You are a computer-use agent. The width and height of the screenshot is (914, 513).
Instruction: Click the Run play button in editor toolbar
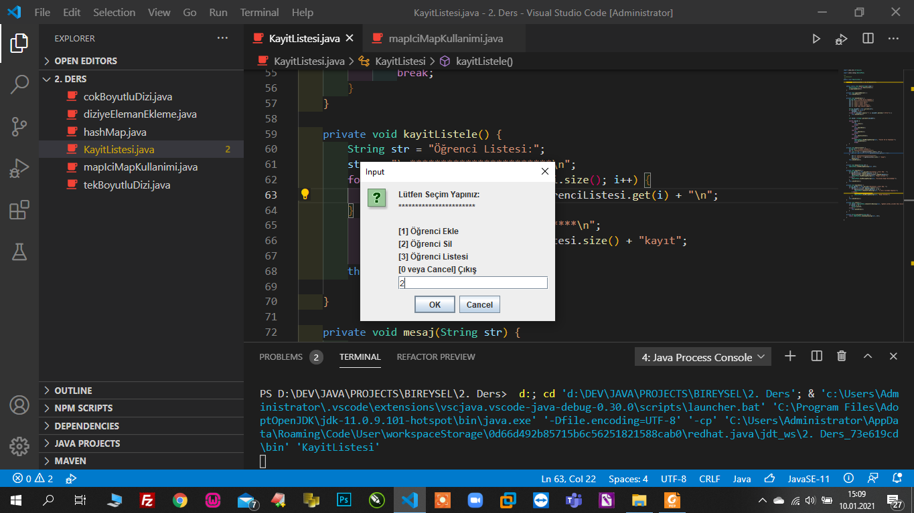pyautogui.click(x=816, y=39)
